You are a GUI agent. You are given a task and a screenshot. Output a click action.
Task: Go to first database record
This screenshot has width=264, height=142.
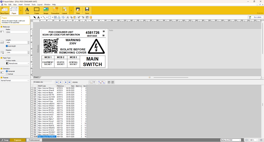tap(57, 82)
